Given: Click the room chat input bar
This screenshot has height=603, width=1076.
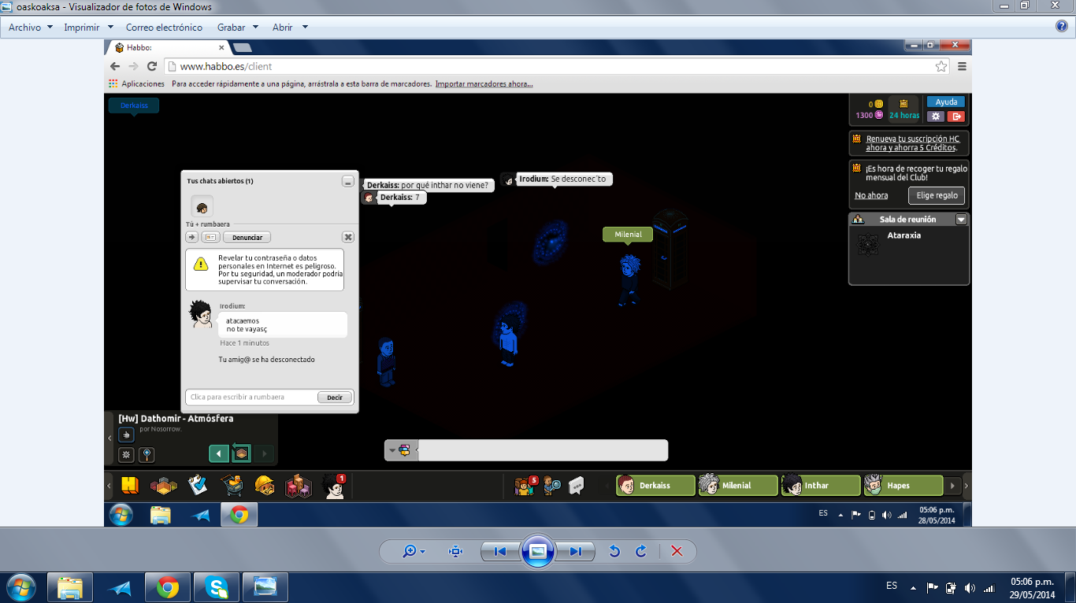Looking at the screenshot, I should click(542, 450).
